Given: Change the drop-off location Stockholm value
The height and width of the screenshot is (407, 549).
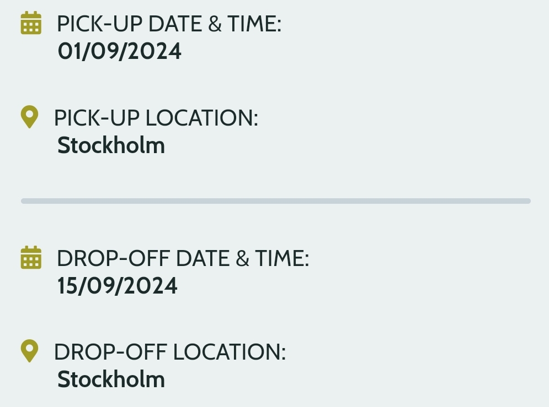Looking at the screenshot, I should coord(111,379).
